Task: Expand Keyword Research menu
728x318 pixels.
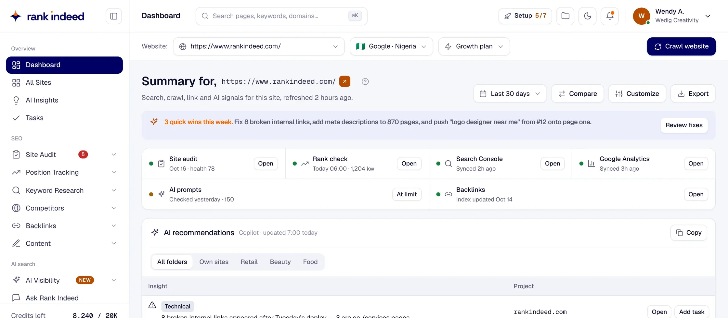Action: pos(114,190)
